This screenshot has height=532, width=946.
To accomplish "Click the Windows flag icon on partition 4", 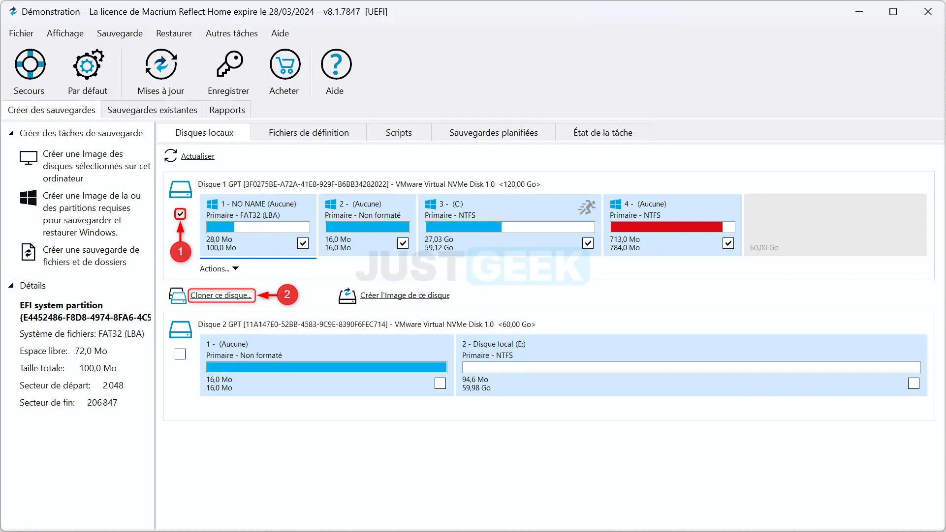I will [616, 204].
